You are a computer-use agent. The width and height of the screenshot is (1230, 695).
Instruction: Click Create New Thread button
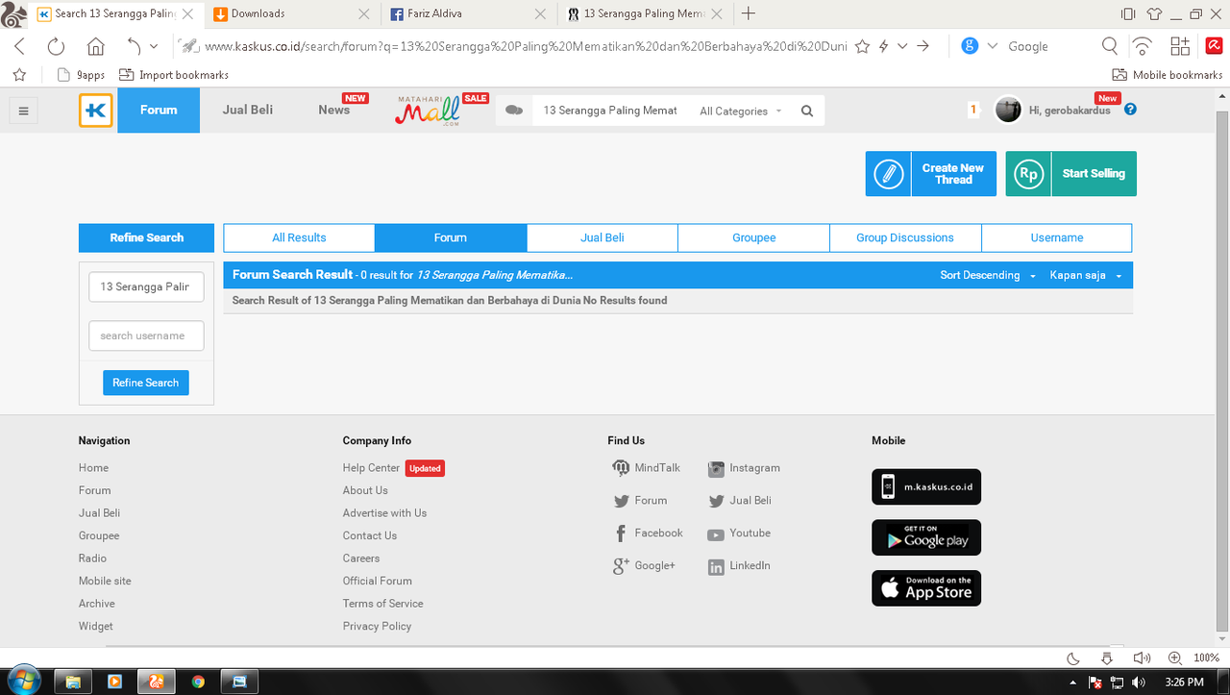[931, 174]
